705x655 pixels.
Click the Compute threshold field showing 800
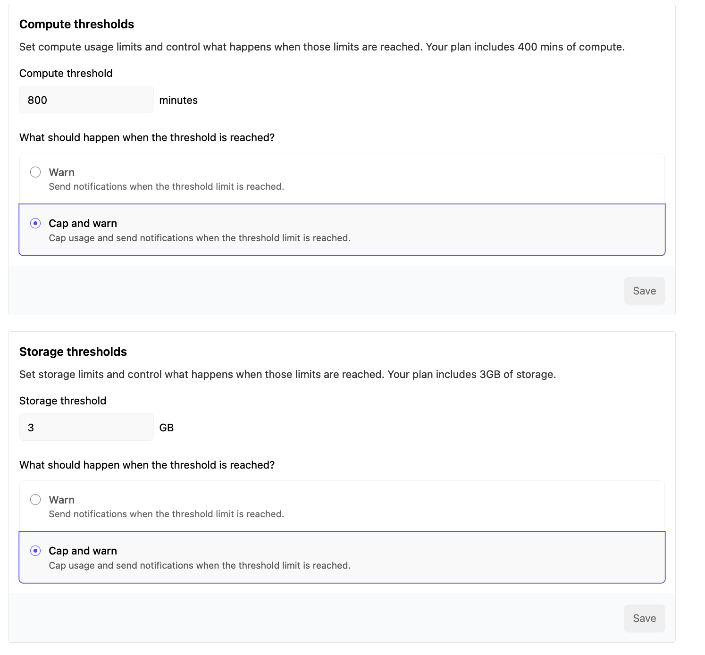(86, 100)
